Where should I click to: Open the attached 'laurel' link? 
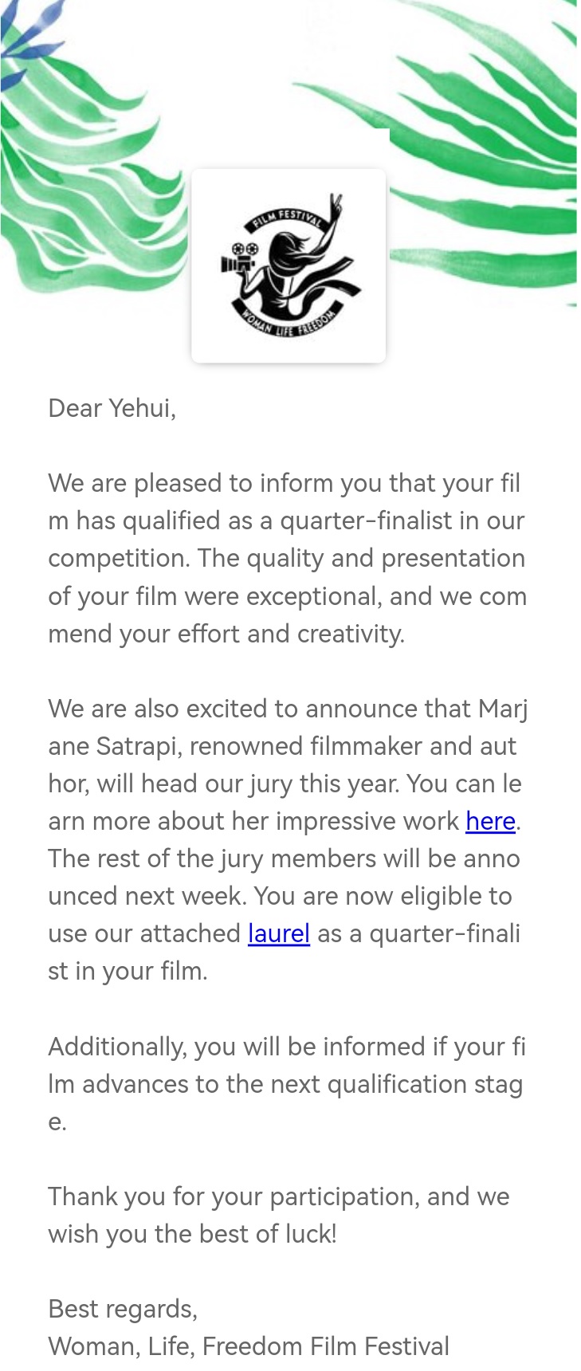pyautogui.click(x=278, y=933)
